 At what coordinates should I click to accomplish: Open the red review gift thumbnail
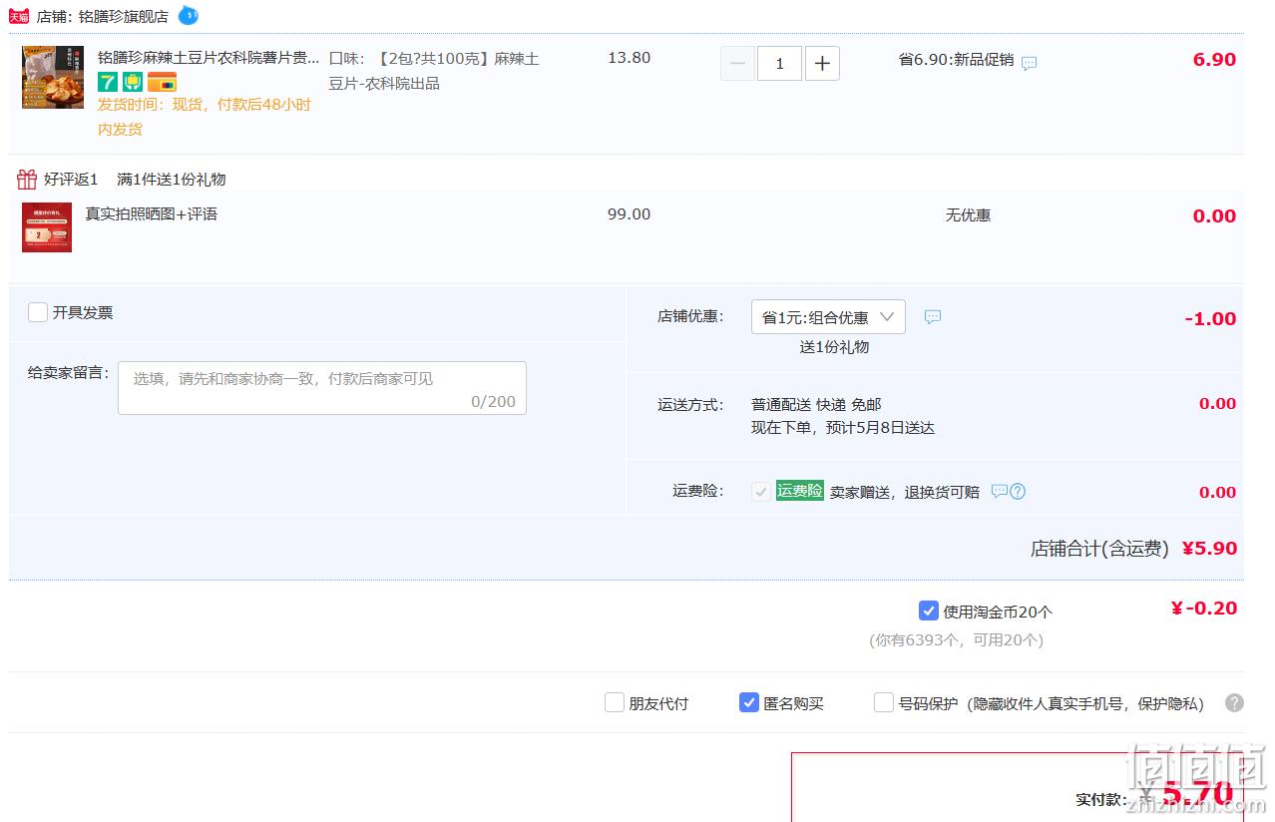[47, 227]
